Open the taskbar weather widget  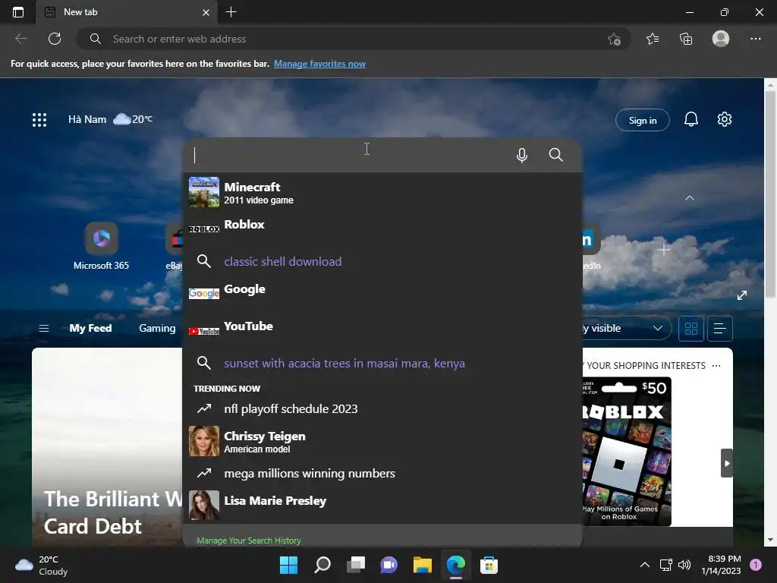point(41,565)
